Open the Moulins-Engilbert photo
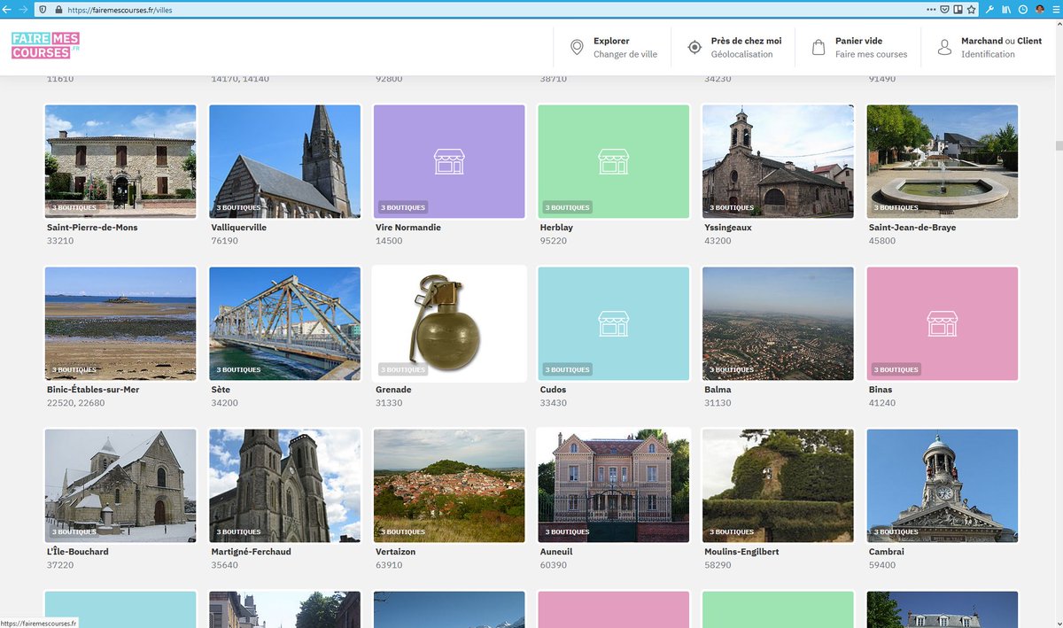 pyautogui.click(x=778, y=485)
